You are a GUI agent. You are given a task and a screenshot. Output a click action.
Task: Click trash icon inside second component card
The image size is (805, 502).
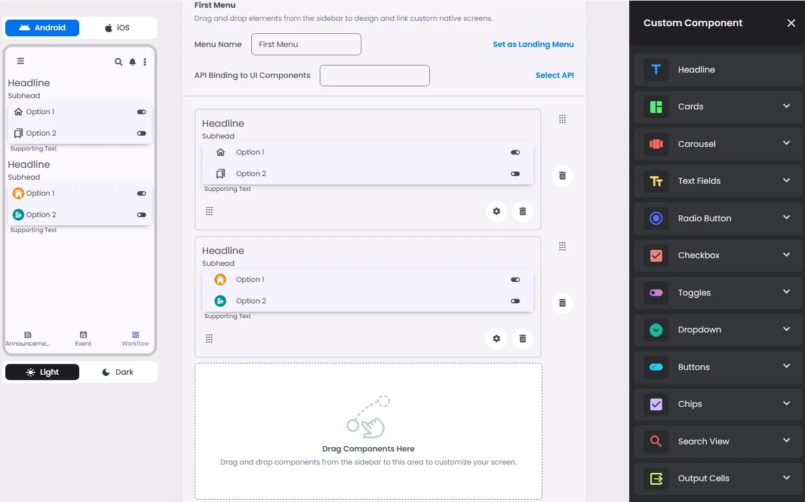523,338
